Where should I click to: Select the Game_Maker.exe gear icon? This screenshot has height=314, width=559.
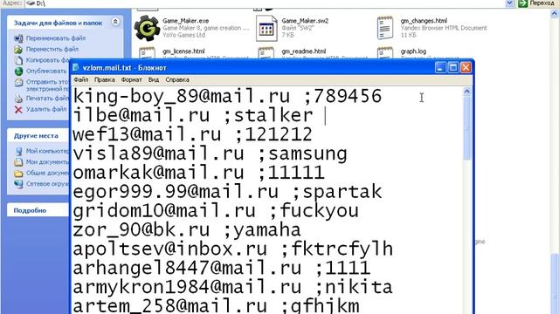147,28
